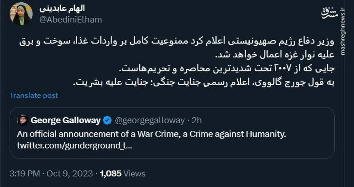
Task: Open the quoted George Galloway tweet card
Action: pyautogui.click(x=172, y=133)
